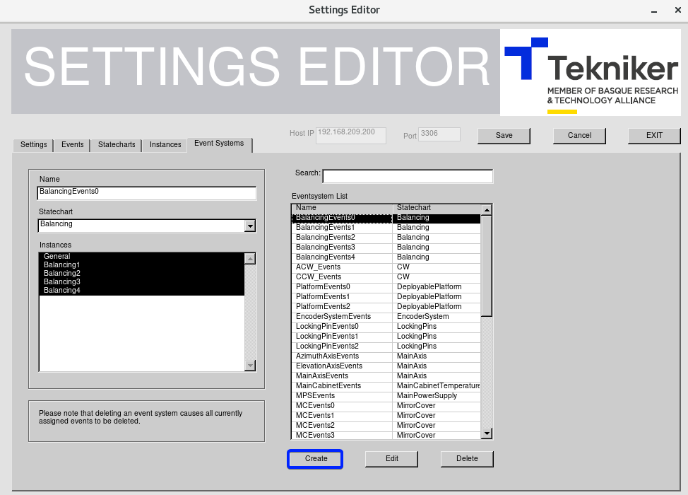Click the Host IP field
Image resolution: width=688 pixels, height=495 pixels.
[351, 135]
